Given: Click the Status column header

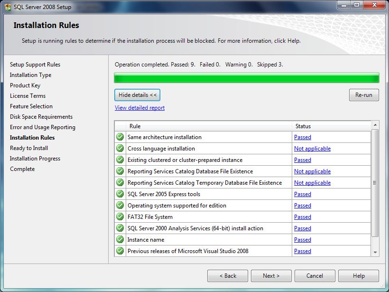Looking at the screenshot, I should click(x=332, y=126).
